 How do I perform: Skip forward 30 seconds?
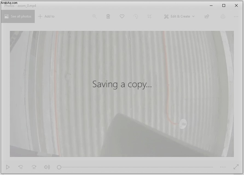34,167
